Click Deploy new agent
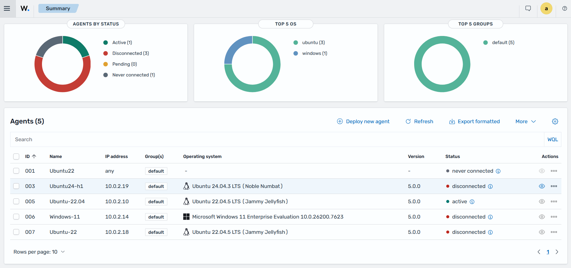 coord(363,121)
